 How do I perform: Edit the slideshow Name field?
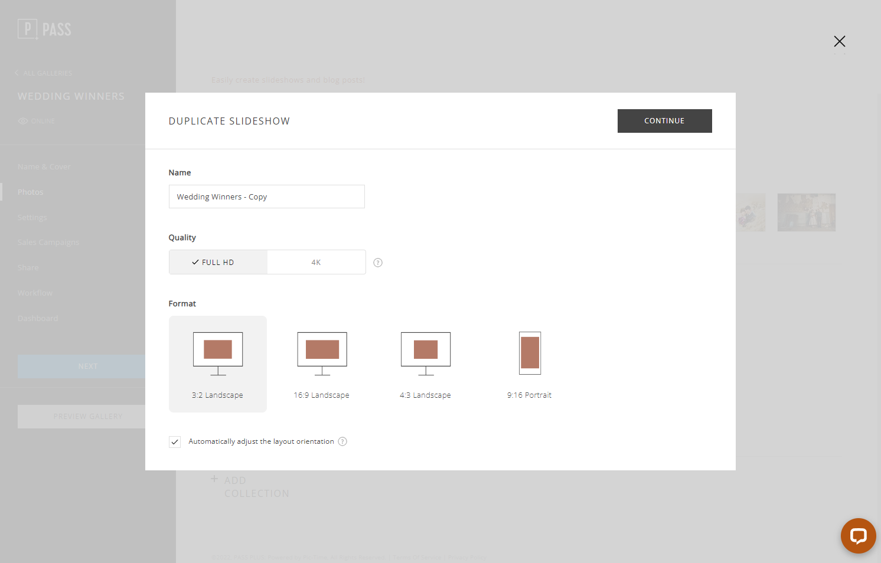point(266,197)
